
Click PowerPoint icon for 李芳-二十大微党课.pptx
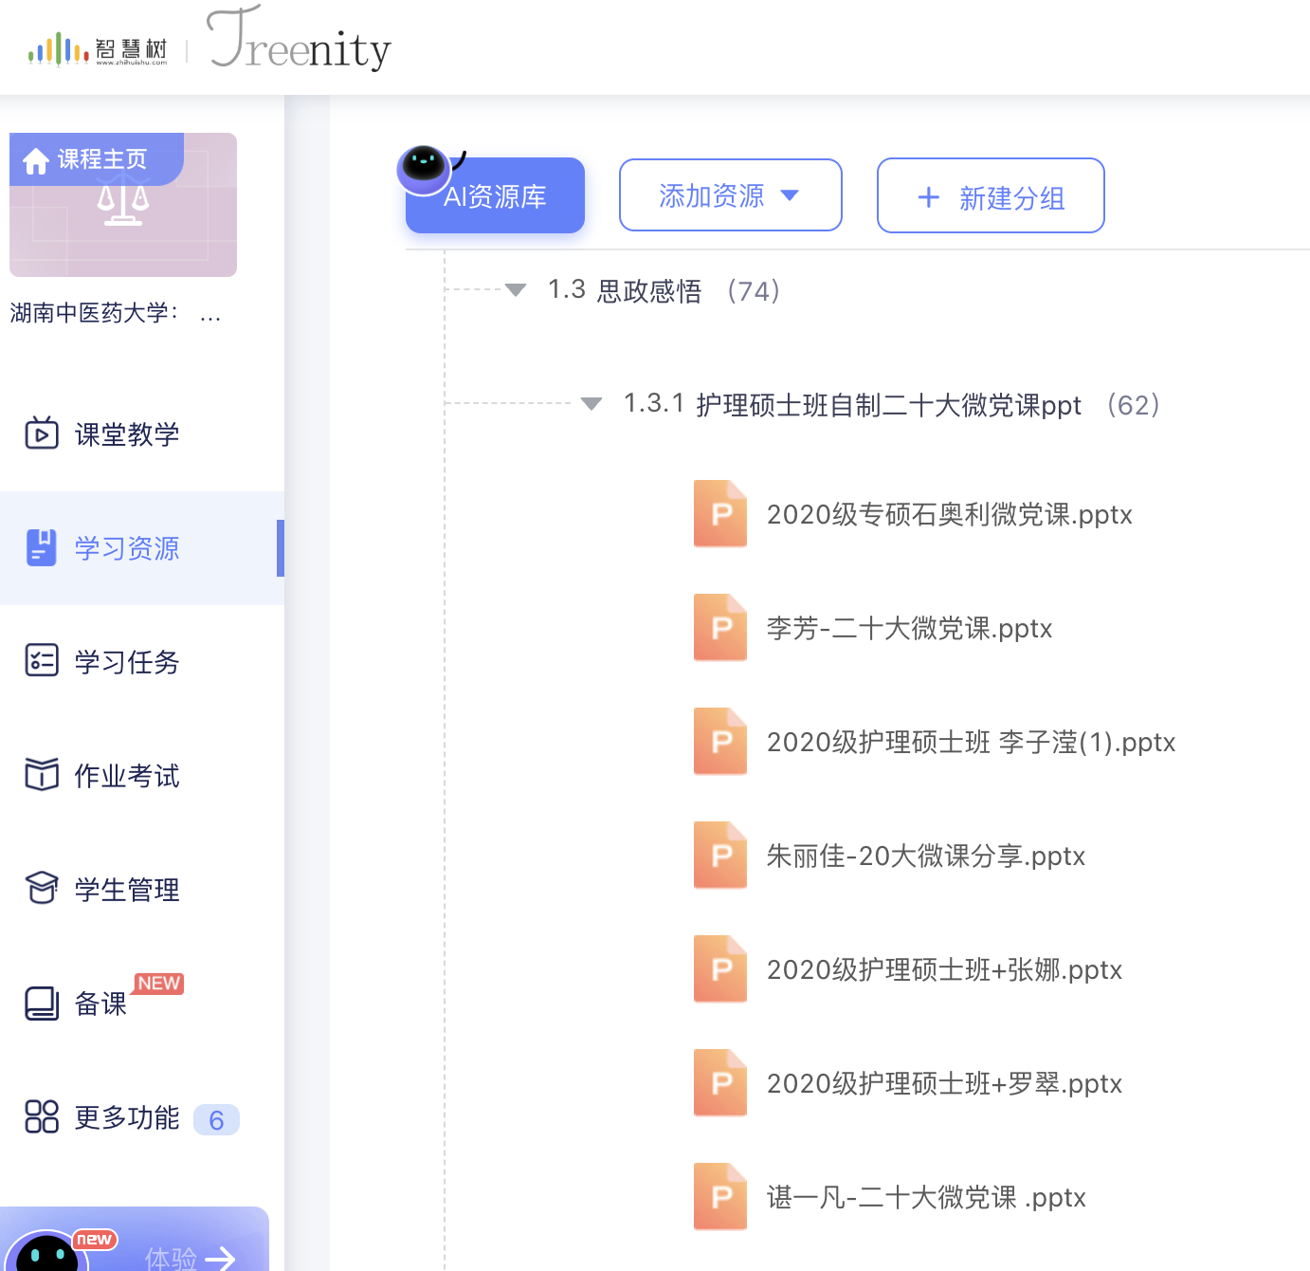(x=719, y=628)
